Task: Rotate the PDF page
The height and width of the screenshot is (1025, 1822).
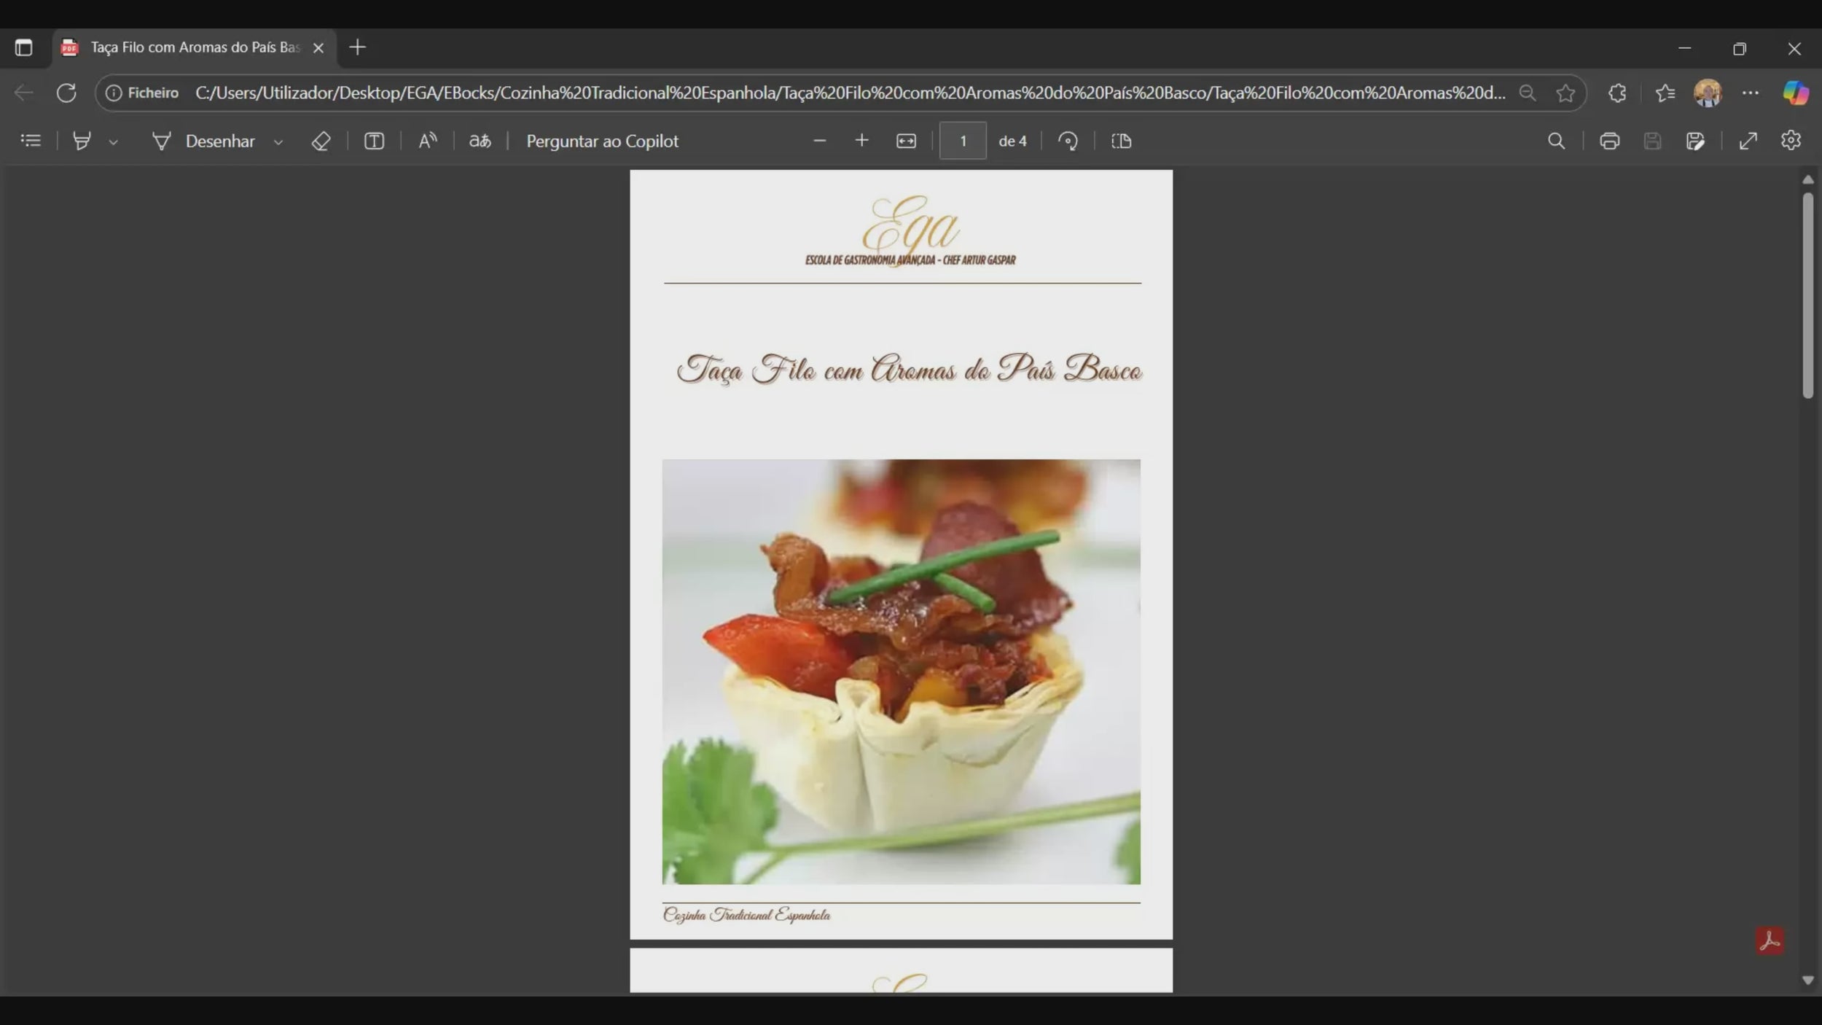Action: coord(1068,141)
